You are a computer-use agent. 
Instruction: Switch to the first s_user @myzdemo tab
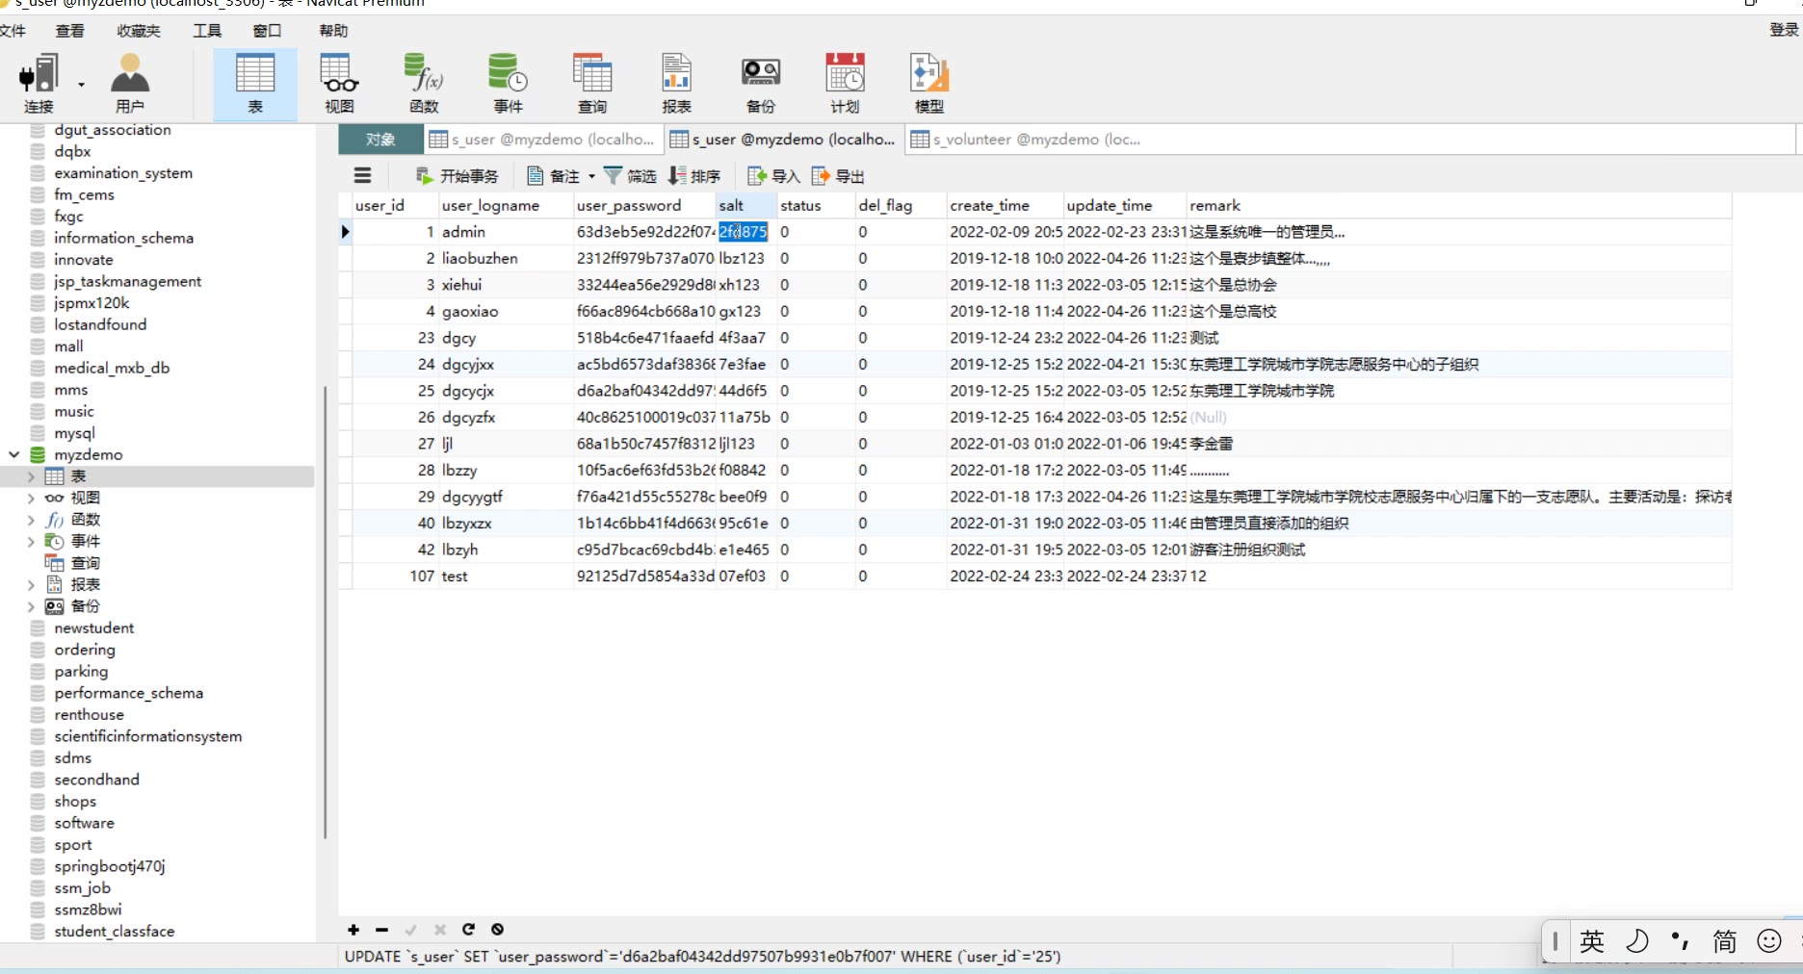tap(542, 140)
